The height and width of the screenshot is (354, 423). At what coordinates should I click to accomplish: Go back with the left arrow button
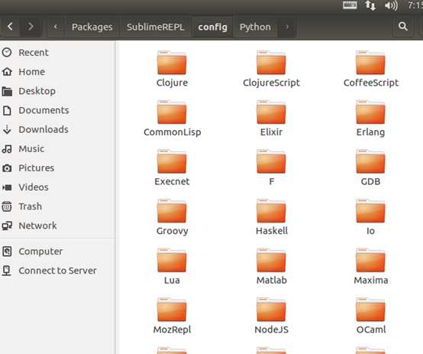[10, 27]
